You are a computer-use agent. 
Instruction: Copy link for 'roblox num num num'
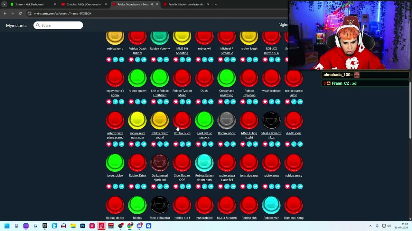[x=137, y=144]
